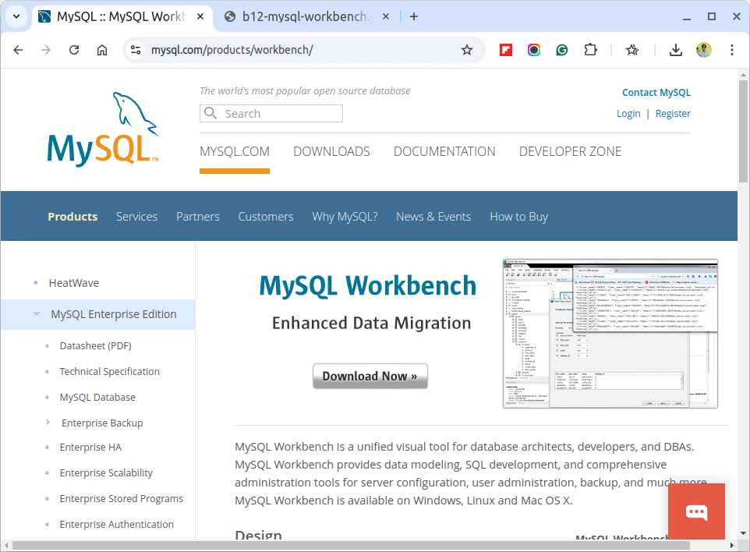
Task: Open the DOWNLOADS navigation tab
Action: 331,151
